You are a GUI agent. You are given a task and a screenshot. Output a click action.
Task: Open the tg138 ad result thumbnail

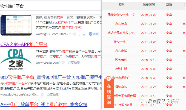click(x=16, y=25)
